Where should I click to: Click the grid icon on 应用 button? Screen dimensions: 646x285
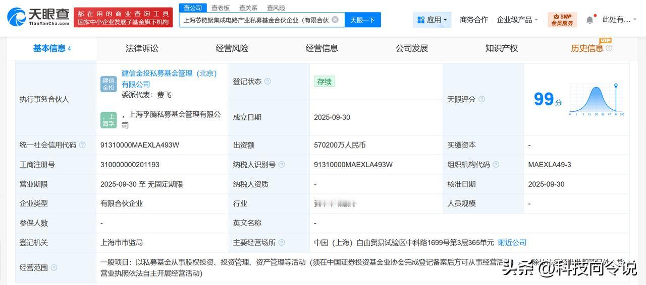point(421,20)
